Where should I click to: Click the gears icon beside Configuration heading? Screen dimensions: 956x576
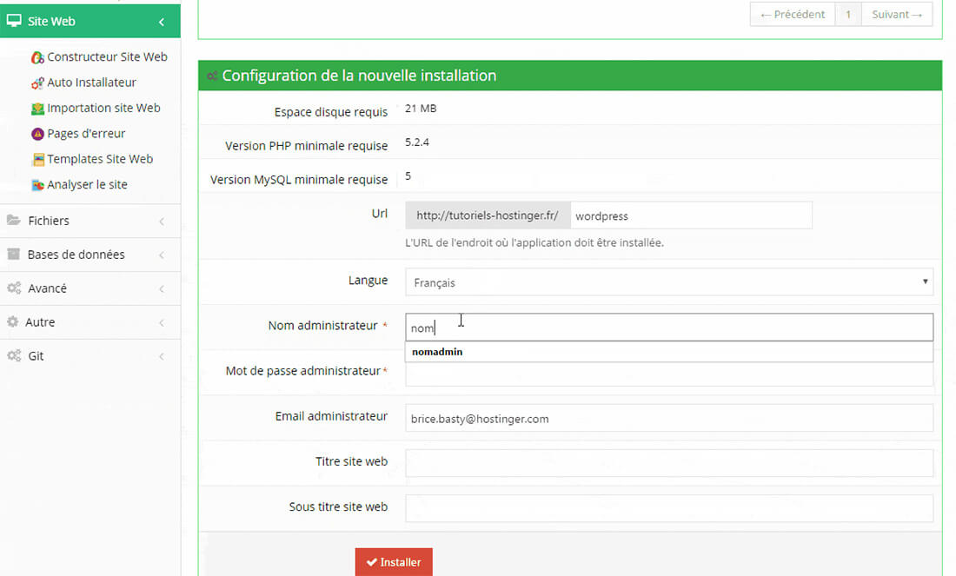(x=212, y=76)
